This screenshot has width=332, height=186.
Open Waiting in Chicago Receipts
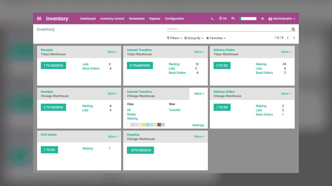87,106
